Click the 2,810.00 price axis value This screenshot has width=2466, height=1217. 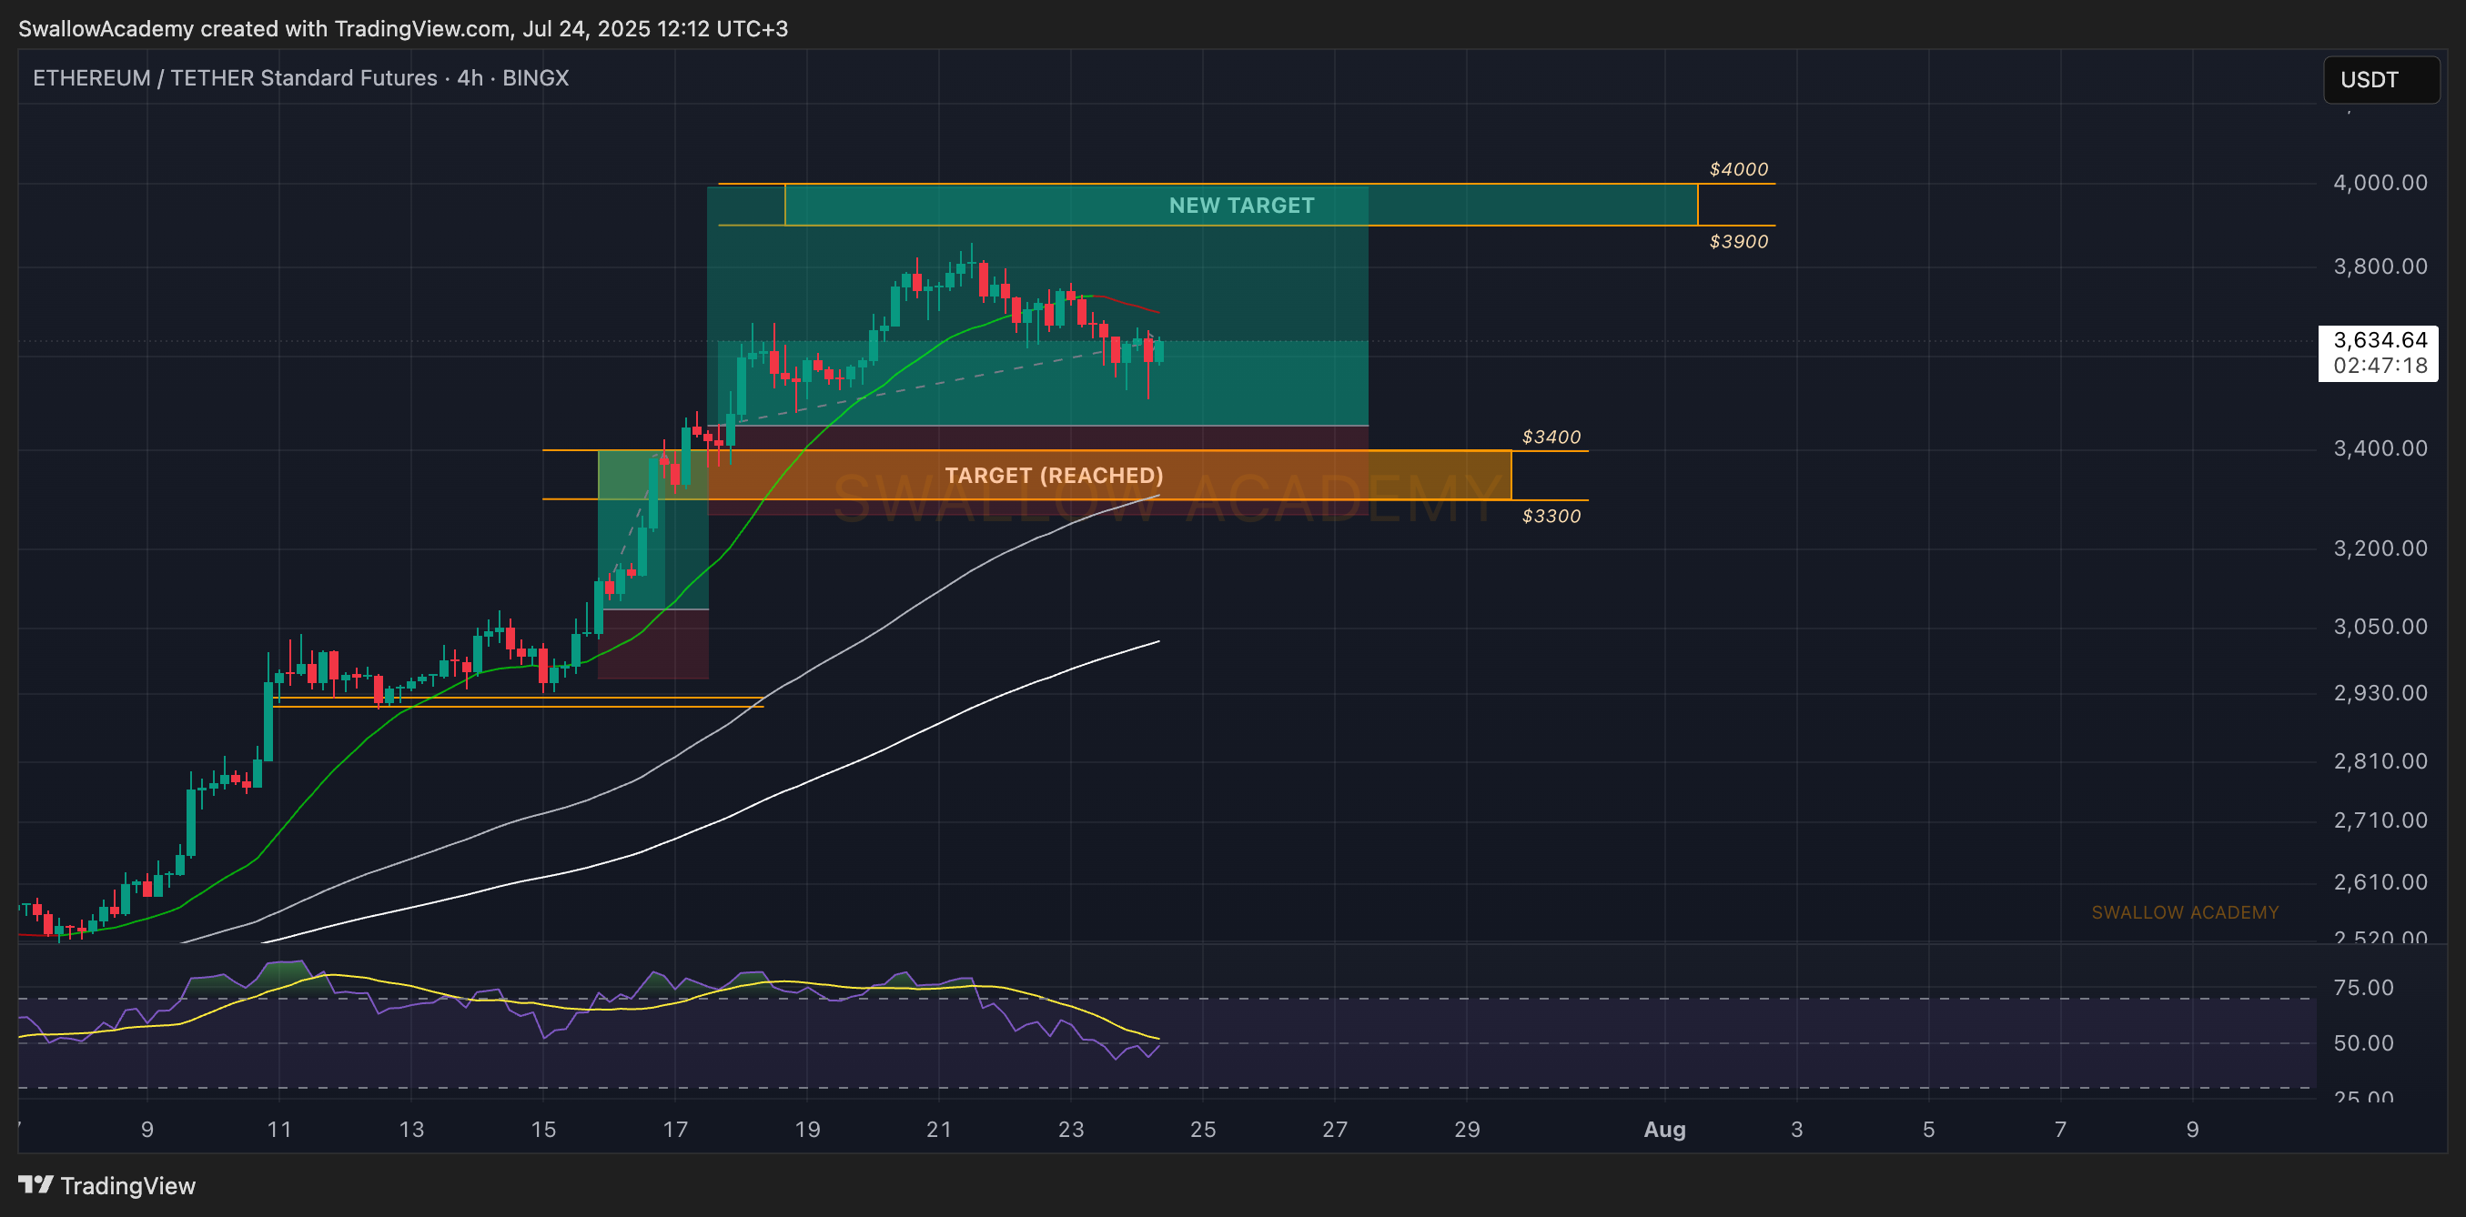pyautogui.click(x=2380, y=761)
